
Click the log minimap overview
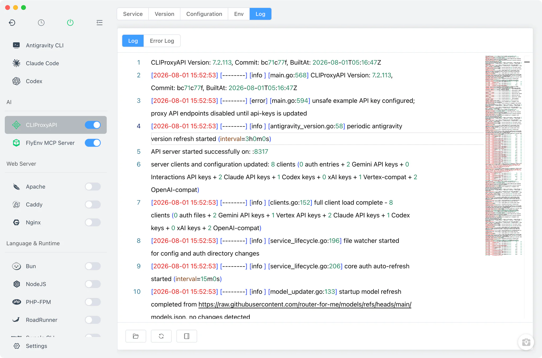click(x=504, y=155)
